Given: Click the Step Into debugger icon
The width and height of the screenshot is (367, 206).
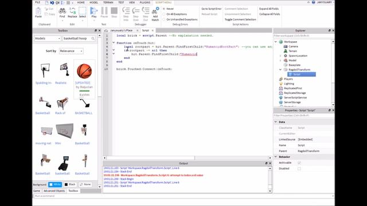Looking at the screenshot, I should coord(126,11).
